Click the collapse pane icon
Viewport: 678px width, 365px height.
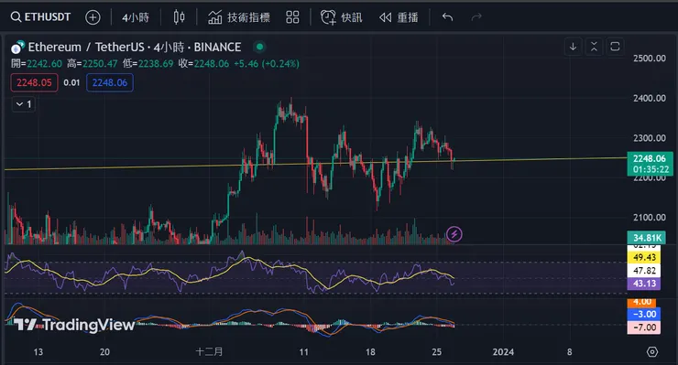click(x=594, y=47)
